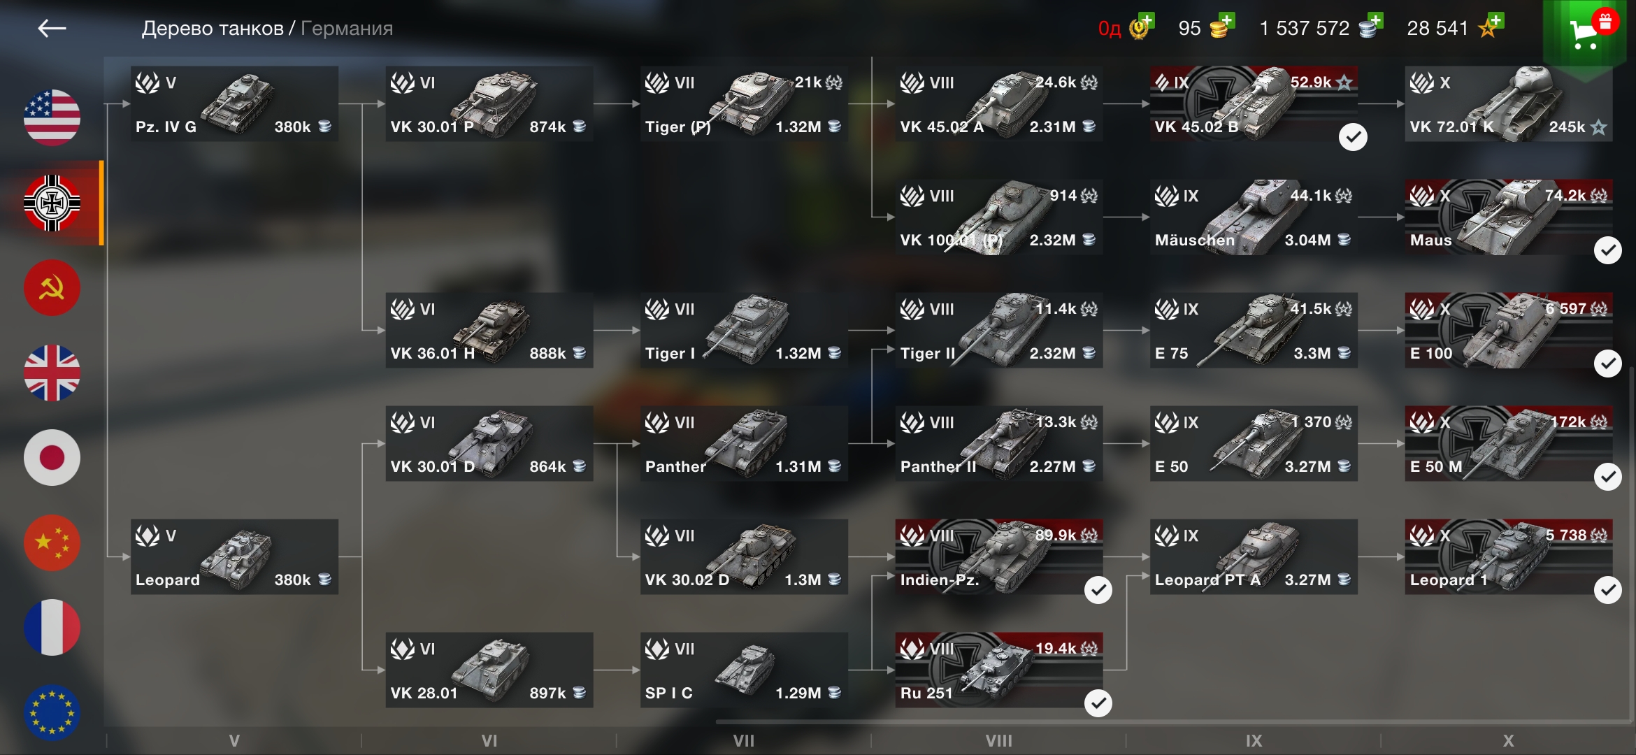Click the checkmark on Ru 251
This screenshot has height=755, width=1636.
(x=1098, y=703)
